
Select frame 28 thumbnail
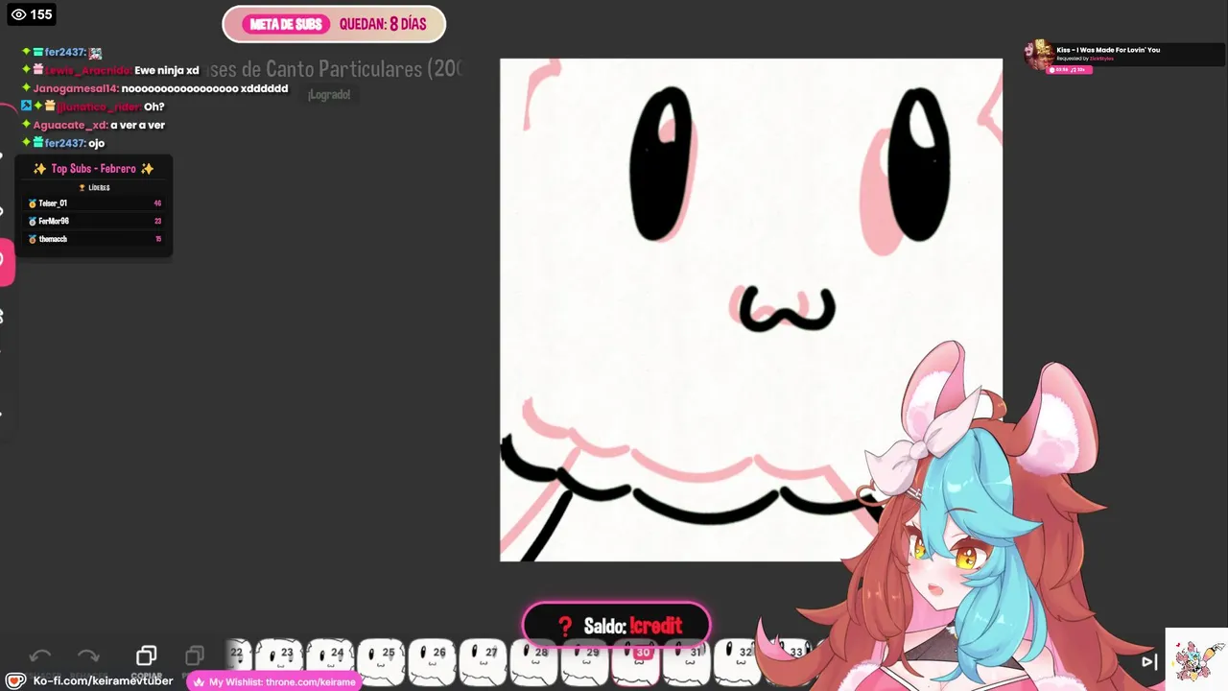(534, 662)
